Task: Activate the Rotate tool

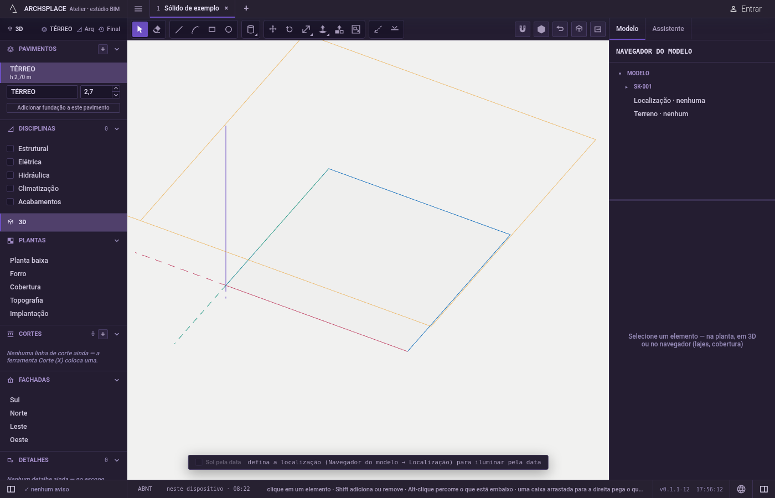Action: [290, 29]
